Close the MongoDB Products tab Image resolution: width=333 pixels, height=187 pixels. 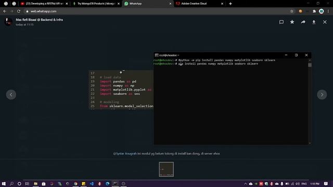(119, 4)
